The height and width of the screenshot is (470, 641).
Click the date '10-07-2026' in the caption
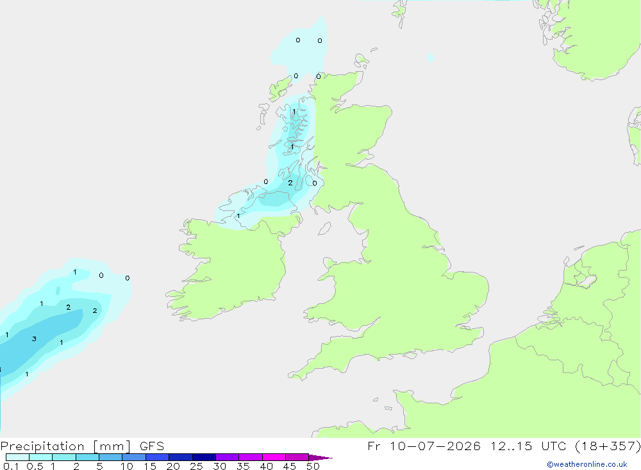435,446
